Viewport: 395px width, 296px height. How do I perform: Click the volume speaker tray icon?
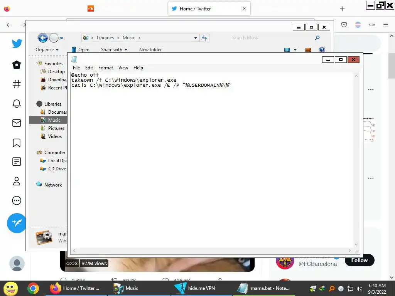pos(360,288)
